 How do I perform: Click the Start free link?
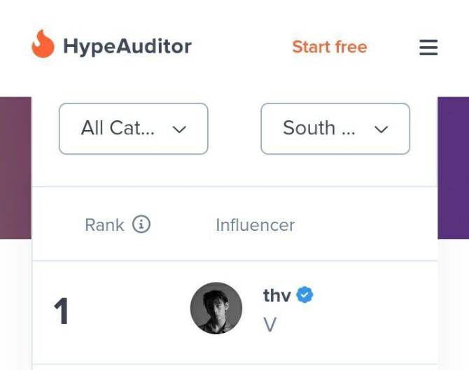(330, 47)
